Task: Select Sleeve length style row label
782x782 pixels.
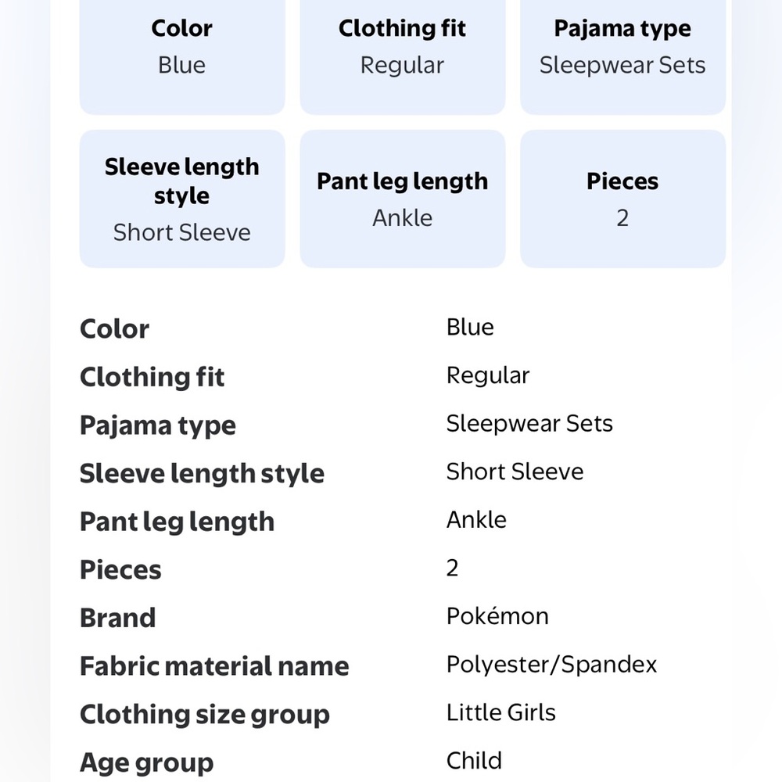Action: pos(202,474)
